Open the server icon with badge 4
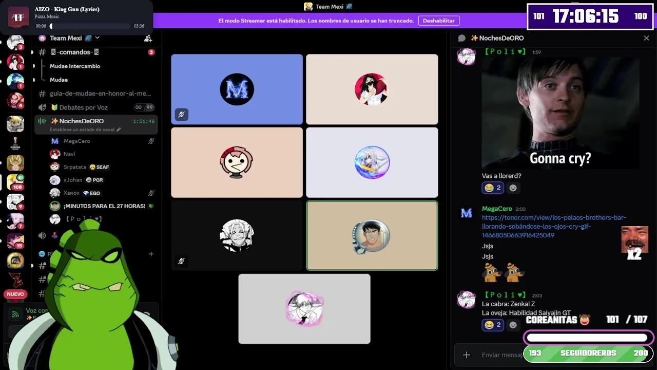 (15, 100)
